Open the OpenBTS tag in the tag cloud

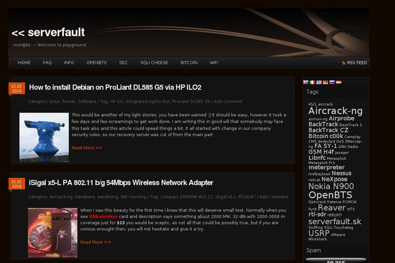pos(330,195)
